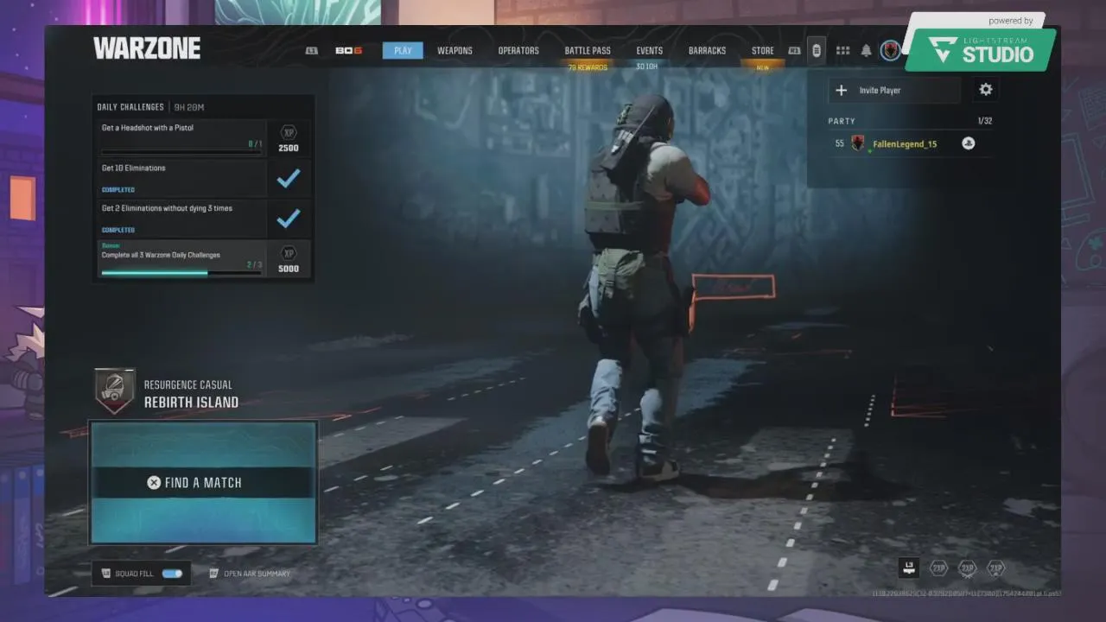The width and height of the screenshot is (1106, 622).
Task: Click the R1 bumper icon after Store
Action: pos(794,51)
